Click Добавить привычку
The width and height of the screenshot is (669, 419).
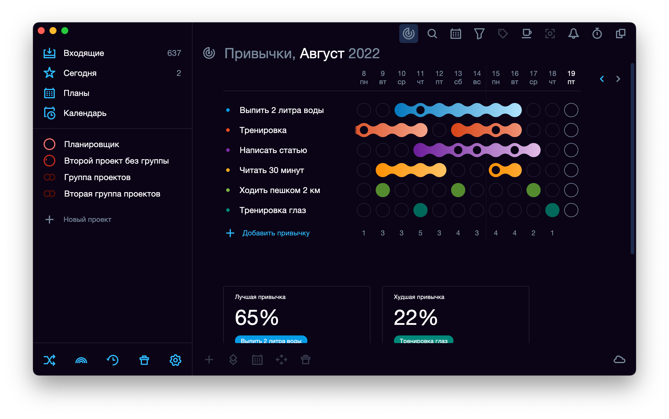tap(276, 233)
